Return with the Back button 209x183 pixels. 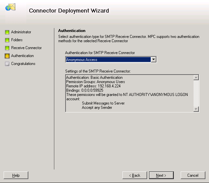tap(135, 175)
